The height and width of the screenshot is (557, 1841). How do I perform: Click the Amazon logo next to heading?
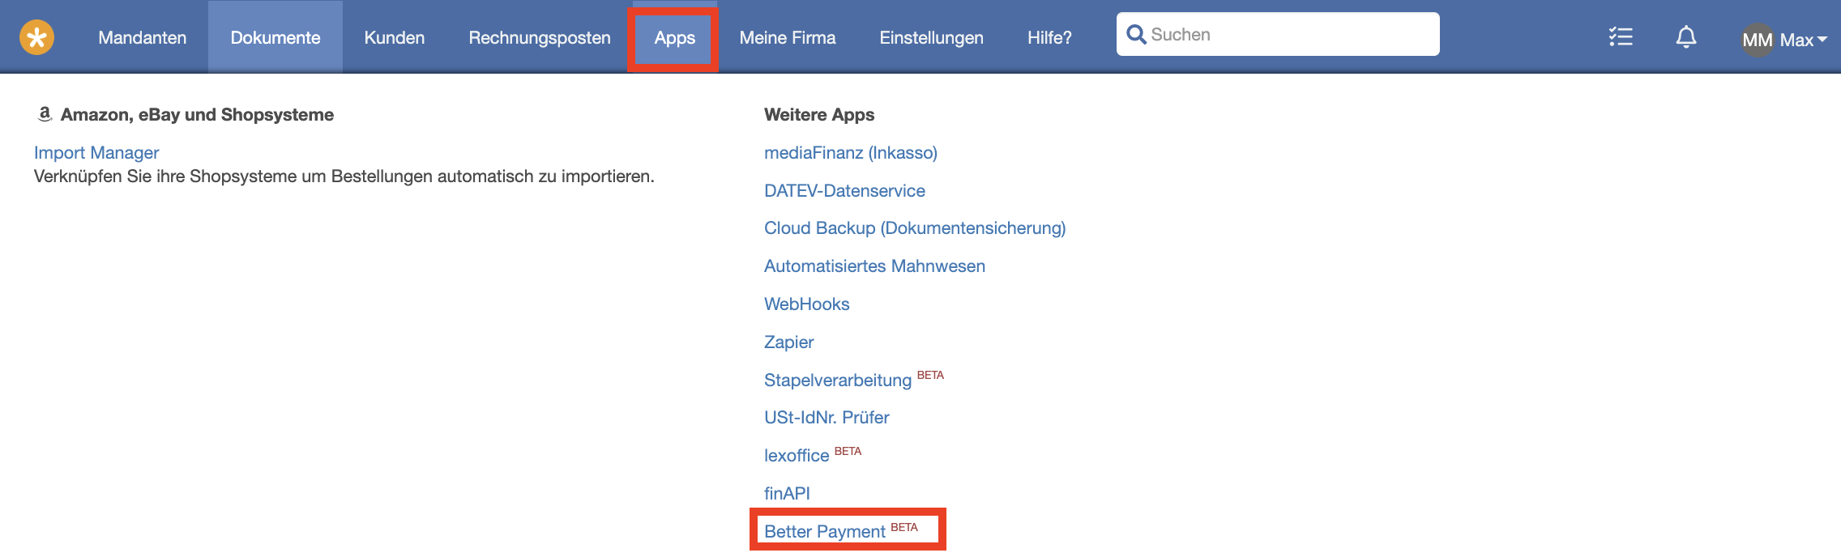(45, 114)
